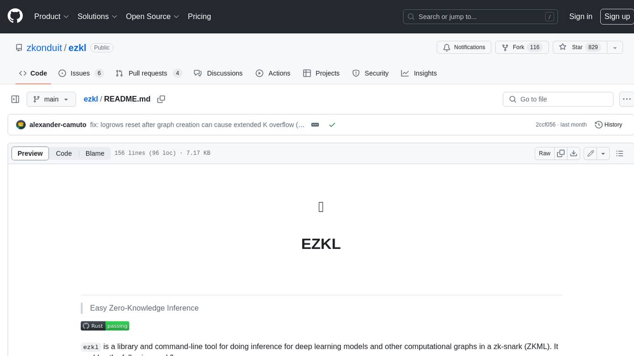Viewport: 634px width, 356px height.
Task: Click the 156 lines file size text
Action: 162,153
